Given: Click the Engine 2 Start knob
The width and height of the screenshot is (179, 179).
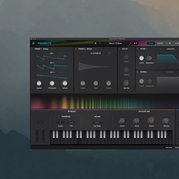Looking at the screenshot, I should (x=96, y=83).
